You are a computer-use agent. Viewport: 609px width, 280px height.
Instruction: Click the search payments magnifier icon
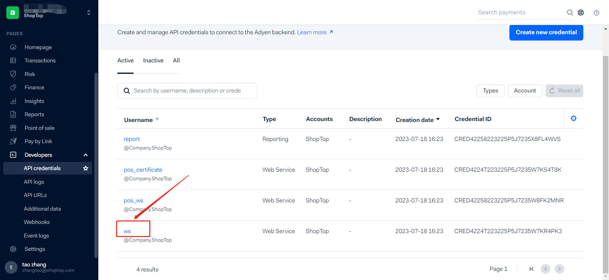[570, 12]
